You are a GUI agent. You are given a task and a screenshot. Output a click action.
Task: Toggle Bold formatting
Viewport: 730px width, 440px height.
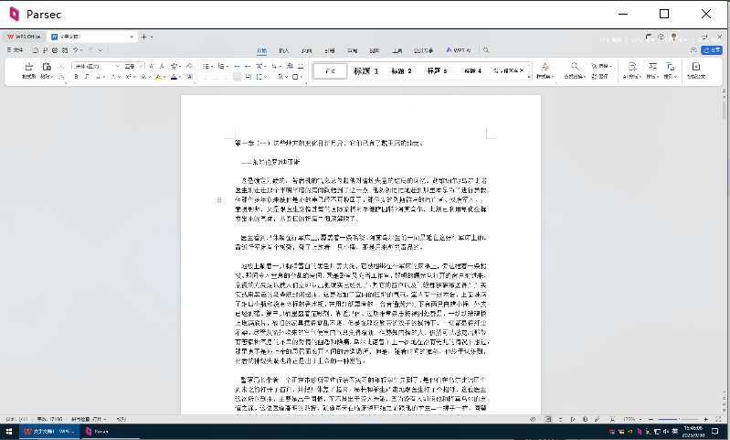click(x=76, y=78)
